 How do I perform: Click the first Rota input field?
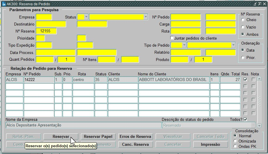click(186, 31)
